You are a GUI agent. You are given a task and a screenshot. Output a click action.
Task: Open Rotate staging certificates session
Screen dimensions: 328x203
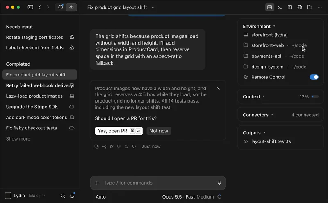point(40,37)
